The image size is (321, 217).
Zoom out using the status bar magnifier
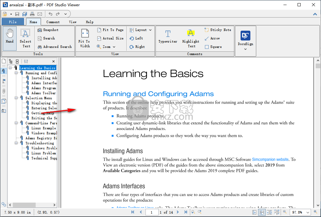[x=285, y=212]
